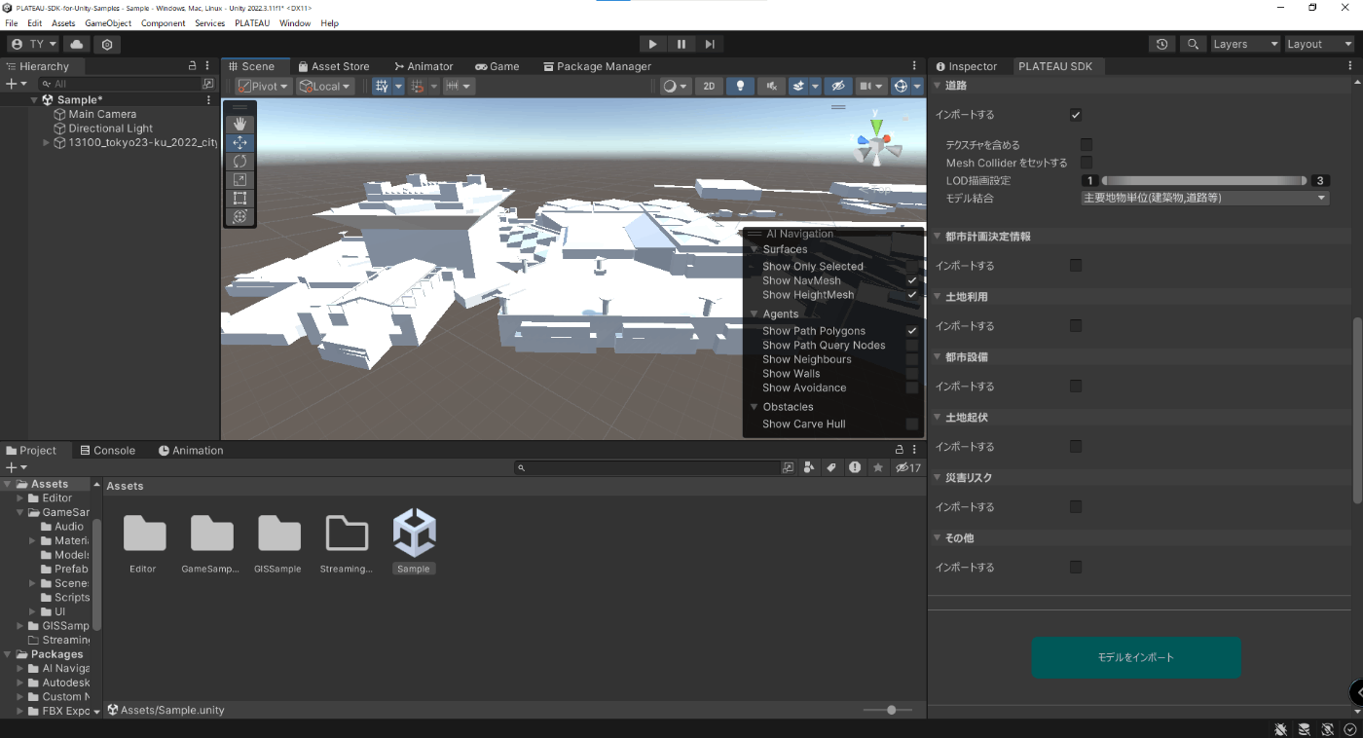The width and height of the screenshot is (1363, 738).
Task: Select the Hand (View) tool
Action: point(239,124)
